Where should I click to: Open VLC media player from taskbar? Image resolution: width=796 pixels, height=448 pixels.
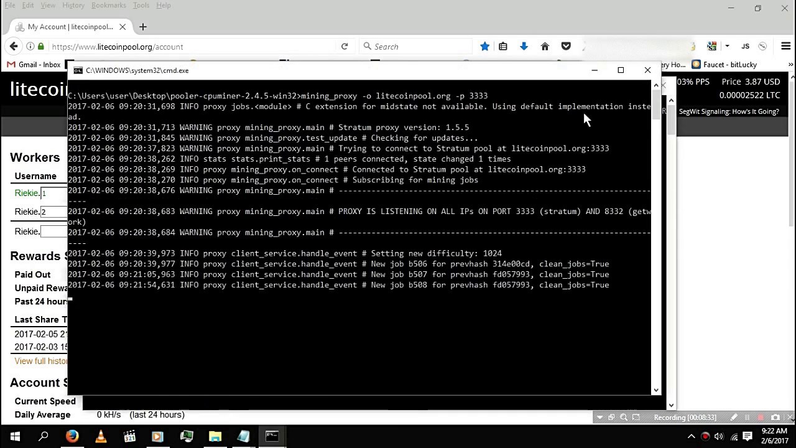pyautogui.click(x=101, y=436)
